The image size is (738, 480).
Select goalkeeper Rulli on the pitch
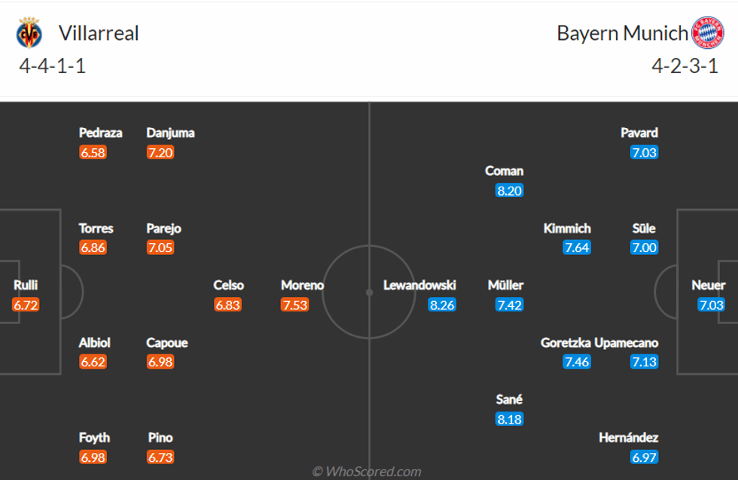pos(26,286)
